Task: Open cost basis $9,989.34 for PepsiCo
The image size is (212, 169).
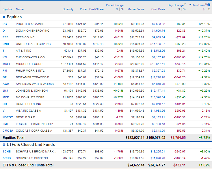Action: [159, 37]
